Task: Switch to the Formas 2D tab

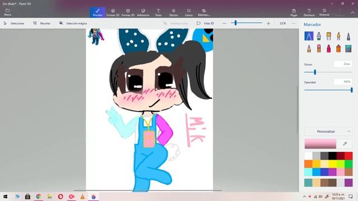Action: coord(113,12)
